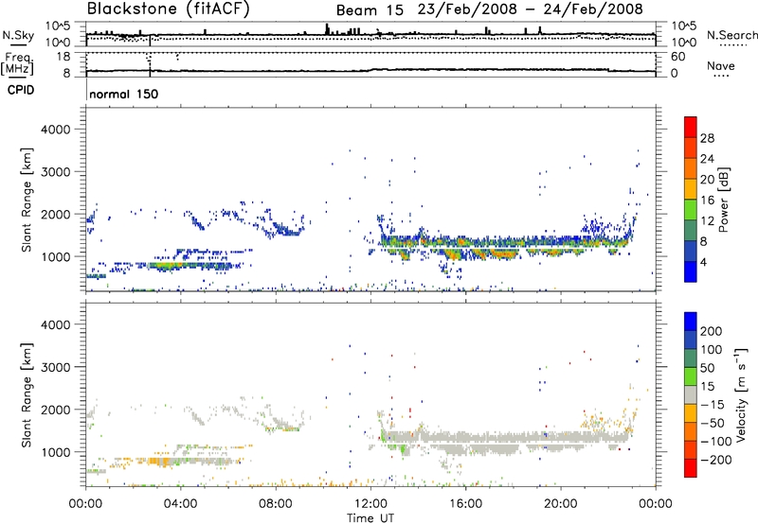
Task: Click the '3000' tick label on velocity panel
Action: 55,367
